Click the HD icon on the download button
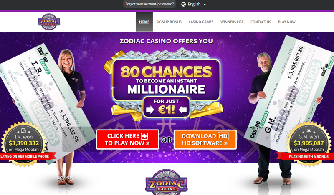Viewport: 334px width, 195px height. point(223,136)
